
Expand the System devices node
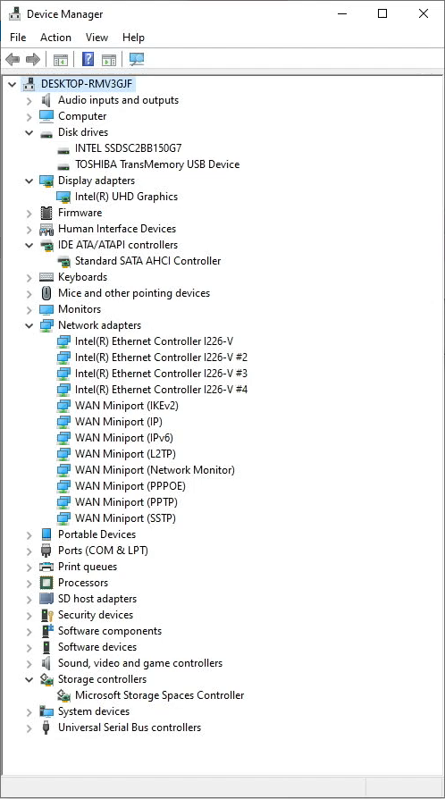click(29, 711)
